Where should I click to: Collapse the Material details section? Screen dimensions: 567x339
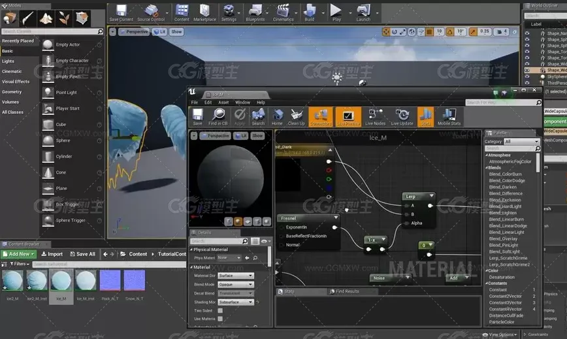191,267
